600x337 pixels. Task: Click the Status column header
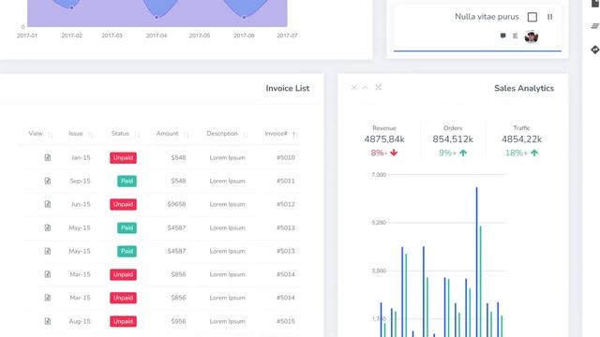[x=120, y=133]
